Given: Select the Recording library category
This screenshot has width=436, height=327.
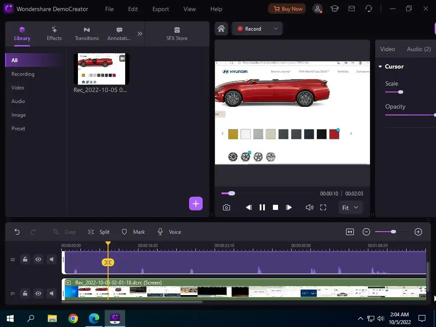Looking at the screenshot, I should coord(23,74).
